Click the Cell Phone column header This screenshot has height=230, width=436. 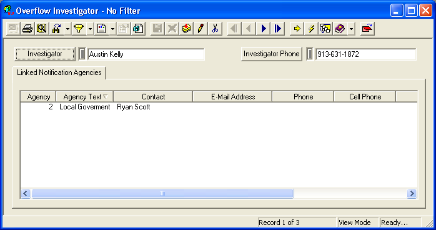[x=365, y=97]
